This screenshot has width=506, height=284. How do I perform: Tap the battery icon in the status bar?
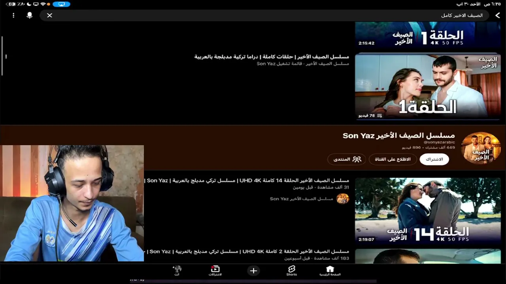pyautogui.click(x=11, y=4)
